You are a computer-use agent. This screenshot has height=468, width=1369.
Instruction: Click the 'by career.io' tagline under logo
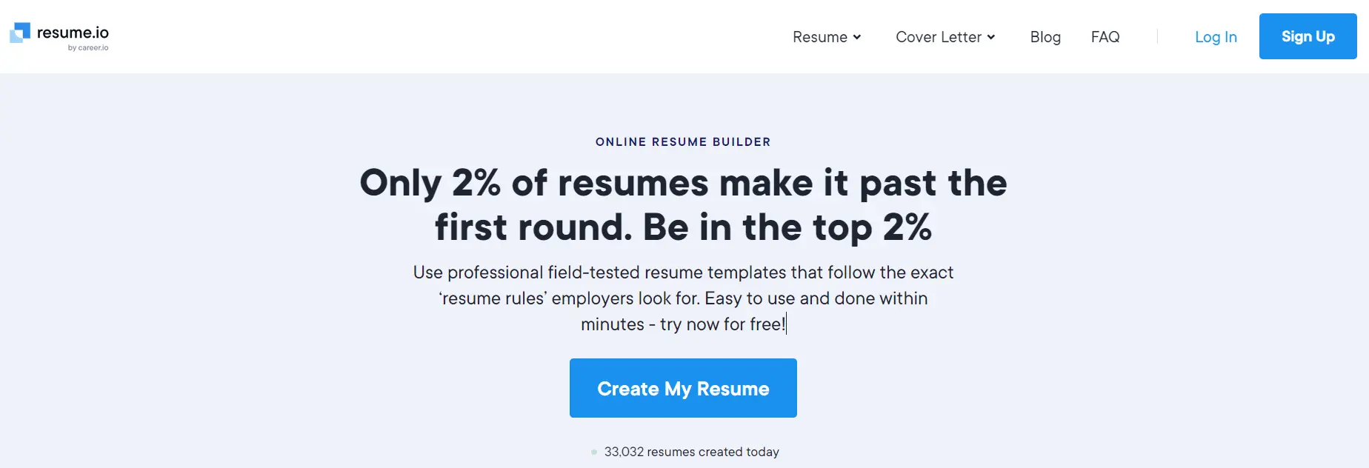click(88, 48)
